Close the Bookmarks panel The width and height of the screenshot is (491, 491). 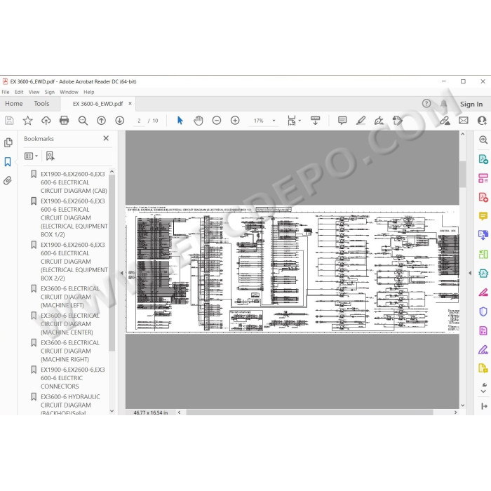106,138
